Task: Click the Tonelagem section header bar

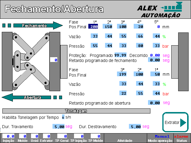Action: coord(76,111)
